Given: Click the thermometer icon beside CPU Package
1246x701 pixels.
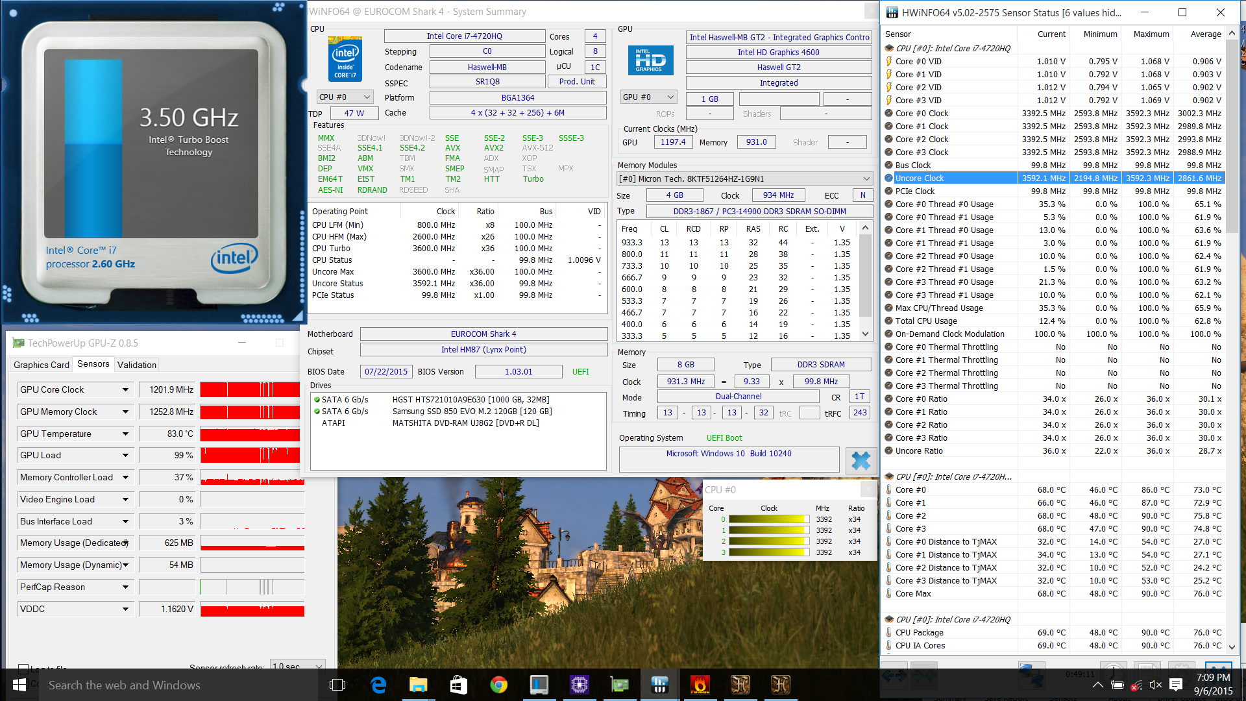Looking at the screenshot, I should pos(889,633).
